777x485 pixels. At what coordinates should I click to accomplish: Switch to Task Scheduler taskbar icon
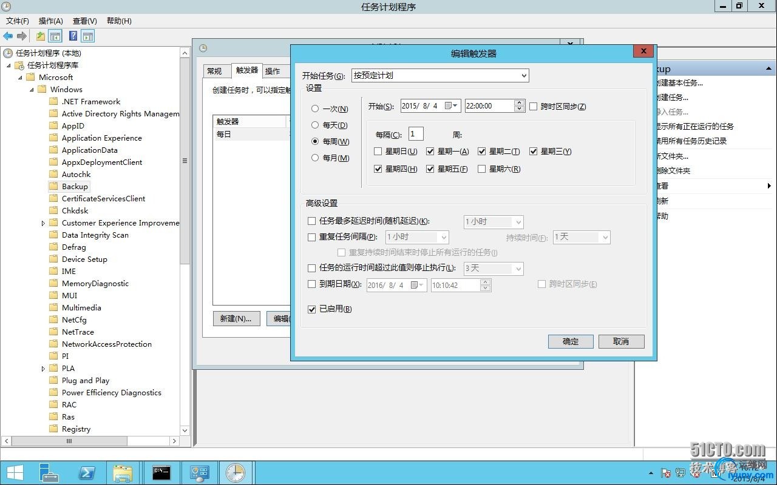[x=236, y=473]
